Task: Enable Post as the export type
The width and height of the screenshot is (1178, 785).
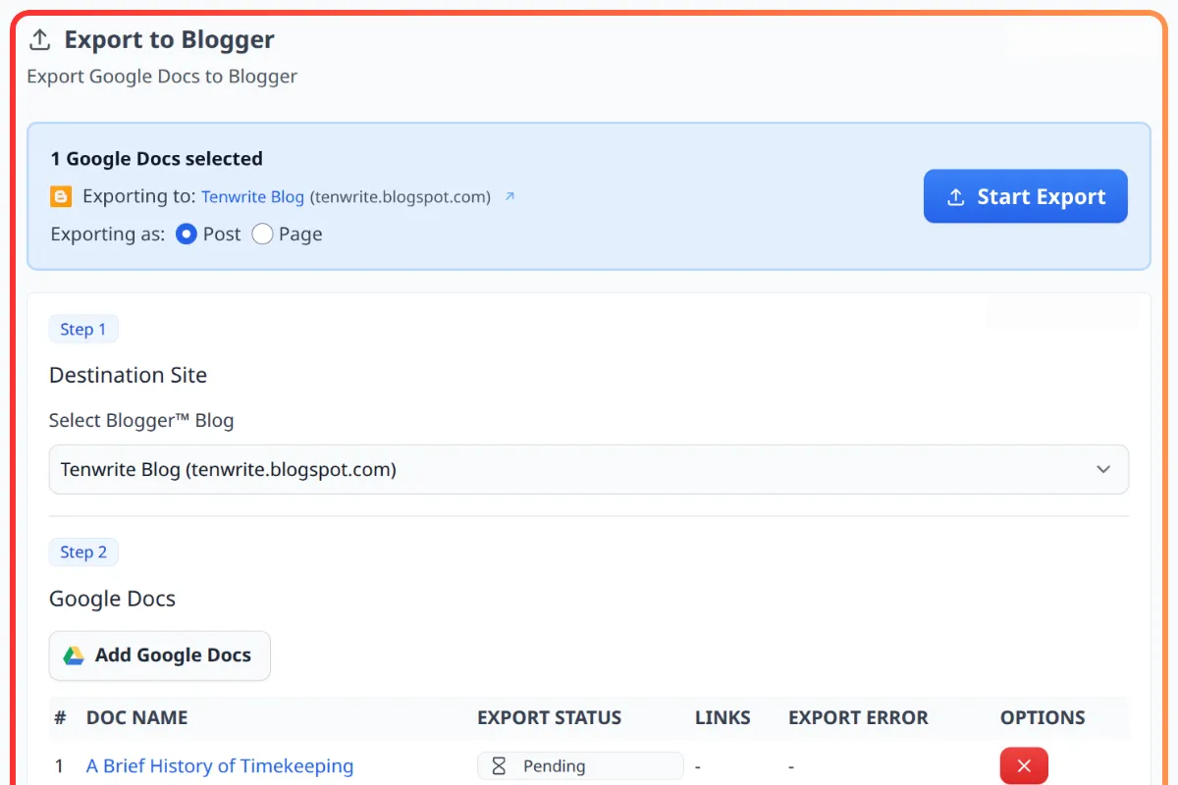Action: [186, 234]
